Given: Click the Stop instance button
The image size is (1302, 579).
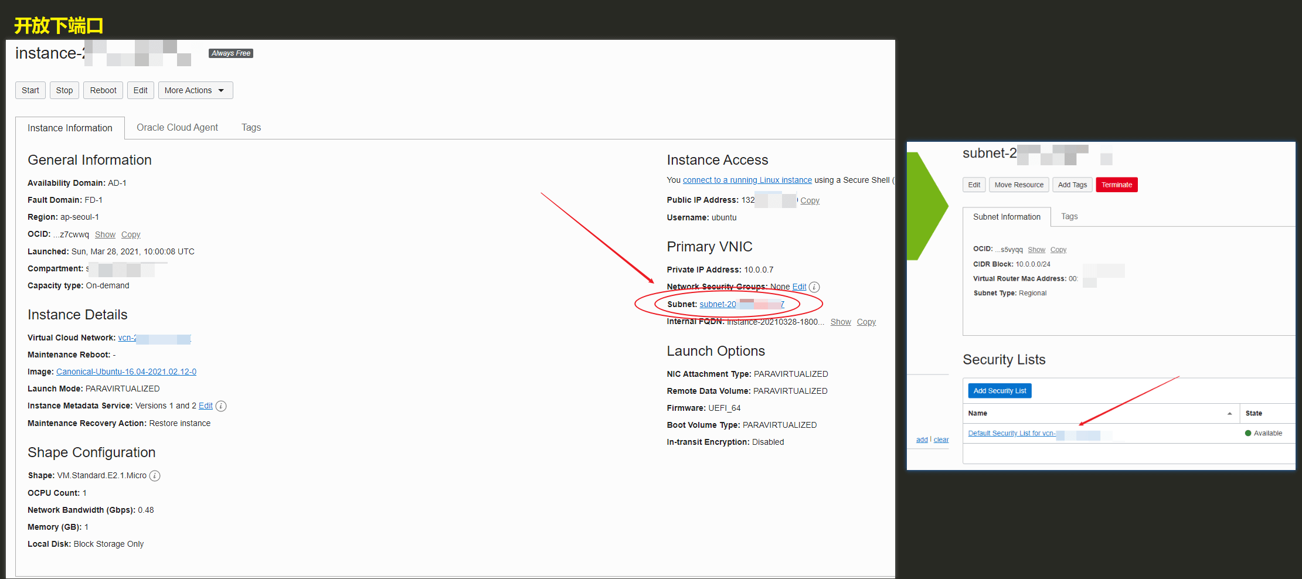Looking at the screenshot, I should [64, 90].
